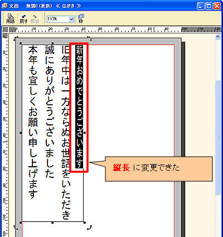Click the 取消 redo button
This screenshot has height=237, width=223.
(x=35, y=19)
